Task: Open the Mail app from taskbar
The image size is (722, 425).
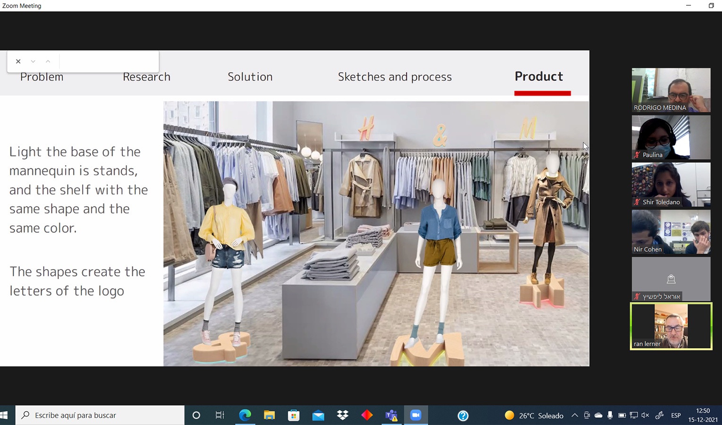Action: click(x=318, y=415)
